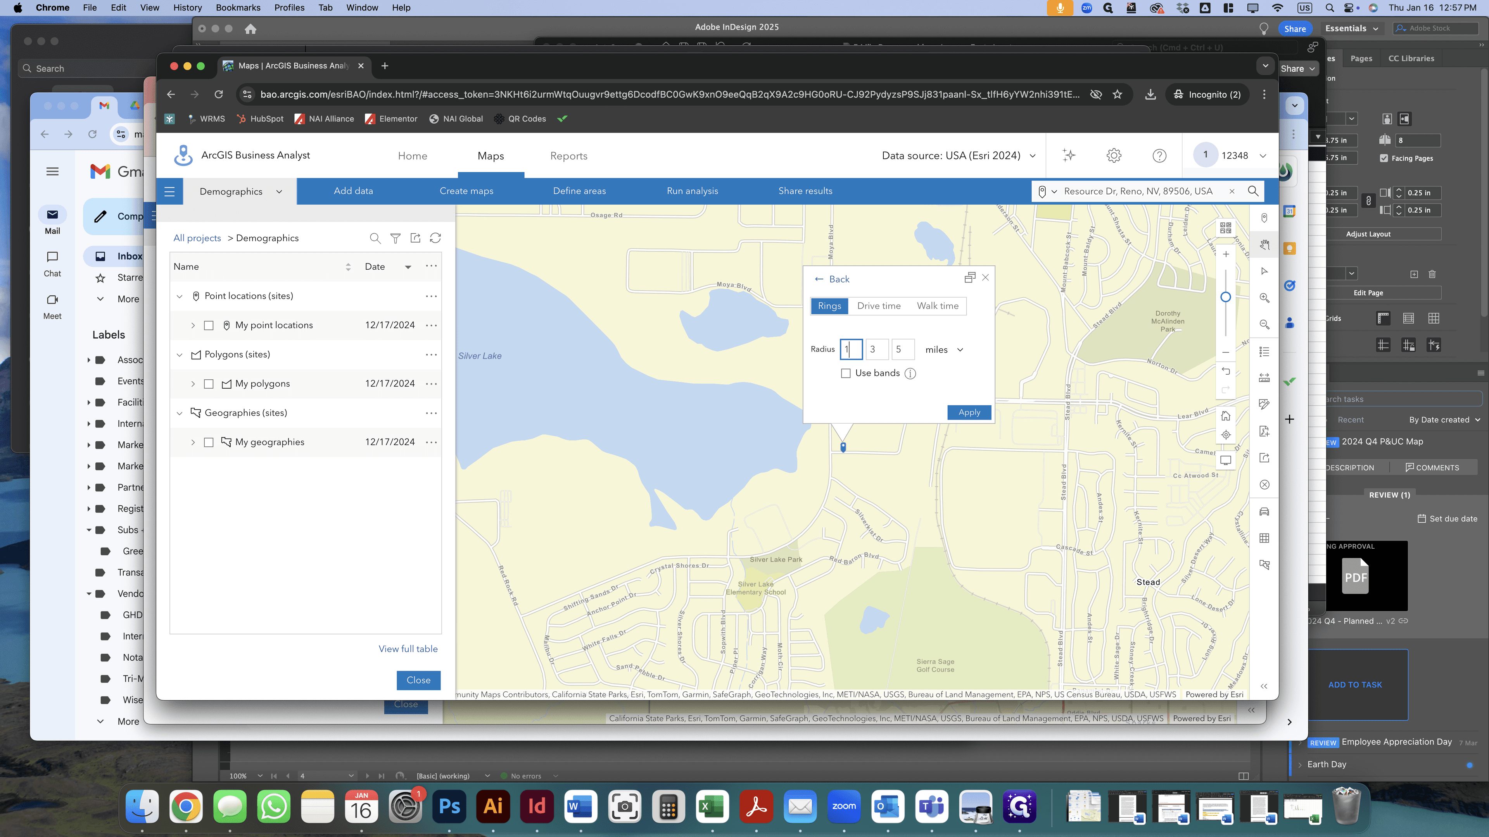Select the pan hand map tool
This screenshot has height=837, width=1489.
tap(1264, 245)
